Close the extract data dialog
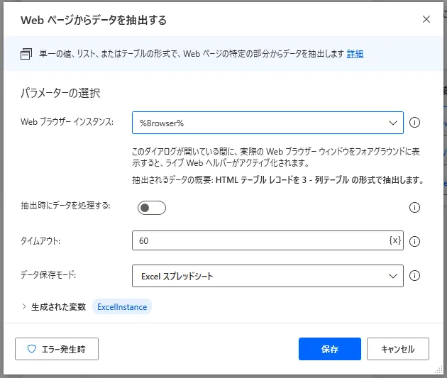 click(x=426, y=19)
